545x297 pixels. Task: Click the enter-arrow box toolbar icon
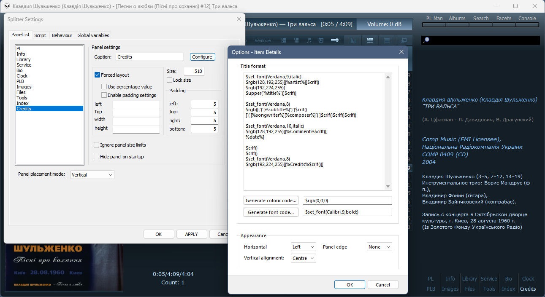click(x=321, y=40)
